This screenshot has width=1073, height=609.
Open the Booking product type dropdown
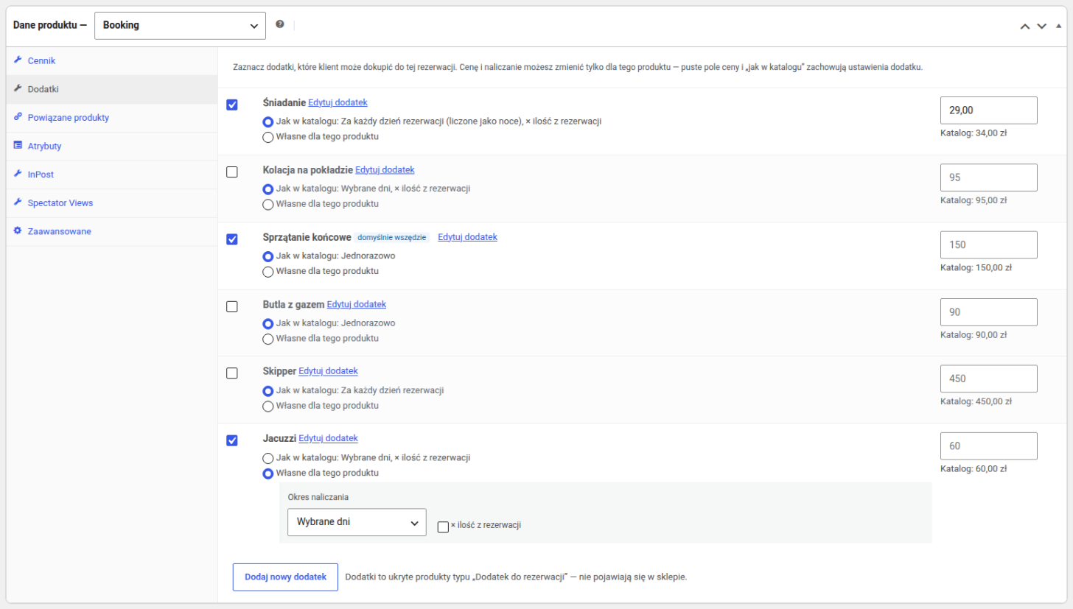pos(180,25)
